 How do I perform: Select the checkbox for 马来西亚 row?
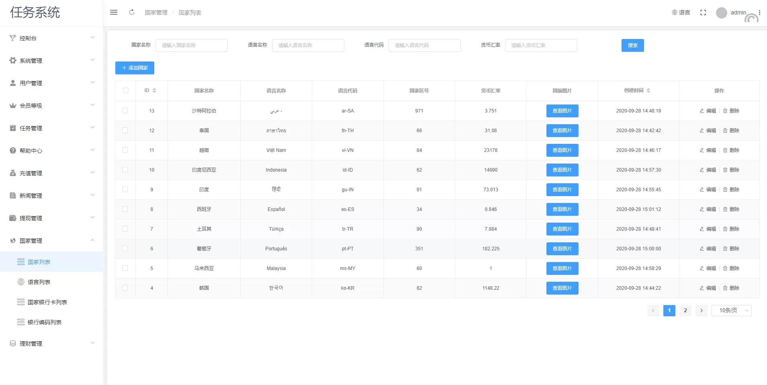125,268
